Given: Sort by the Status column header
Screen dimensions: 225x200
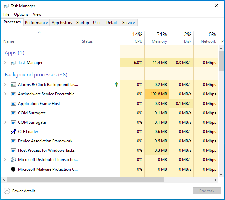Looking at the screenshot, I should tap(100, 38).
